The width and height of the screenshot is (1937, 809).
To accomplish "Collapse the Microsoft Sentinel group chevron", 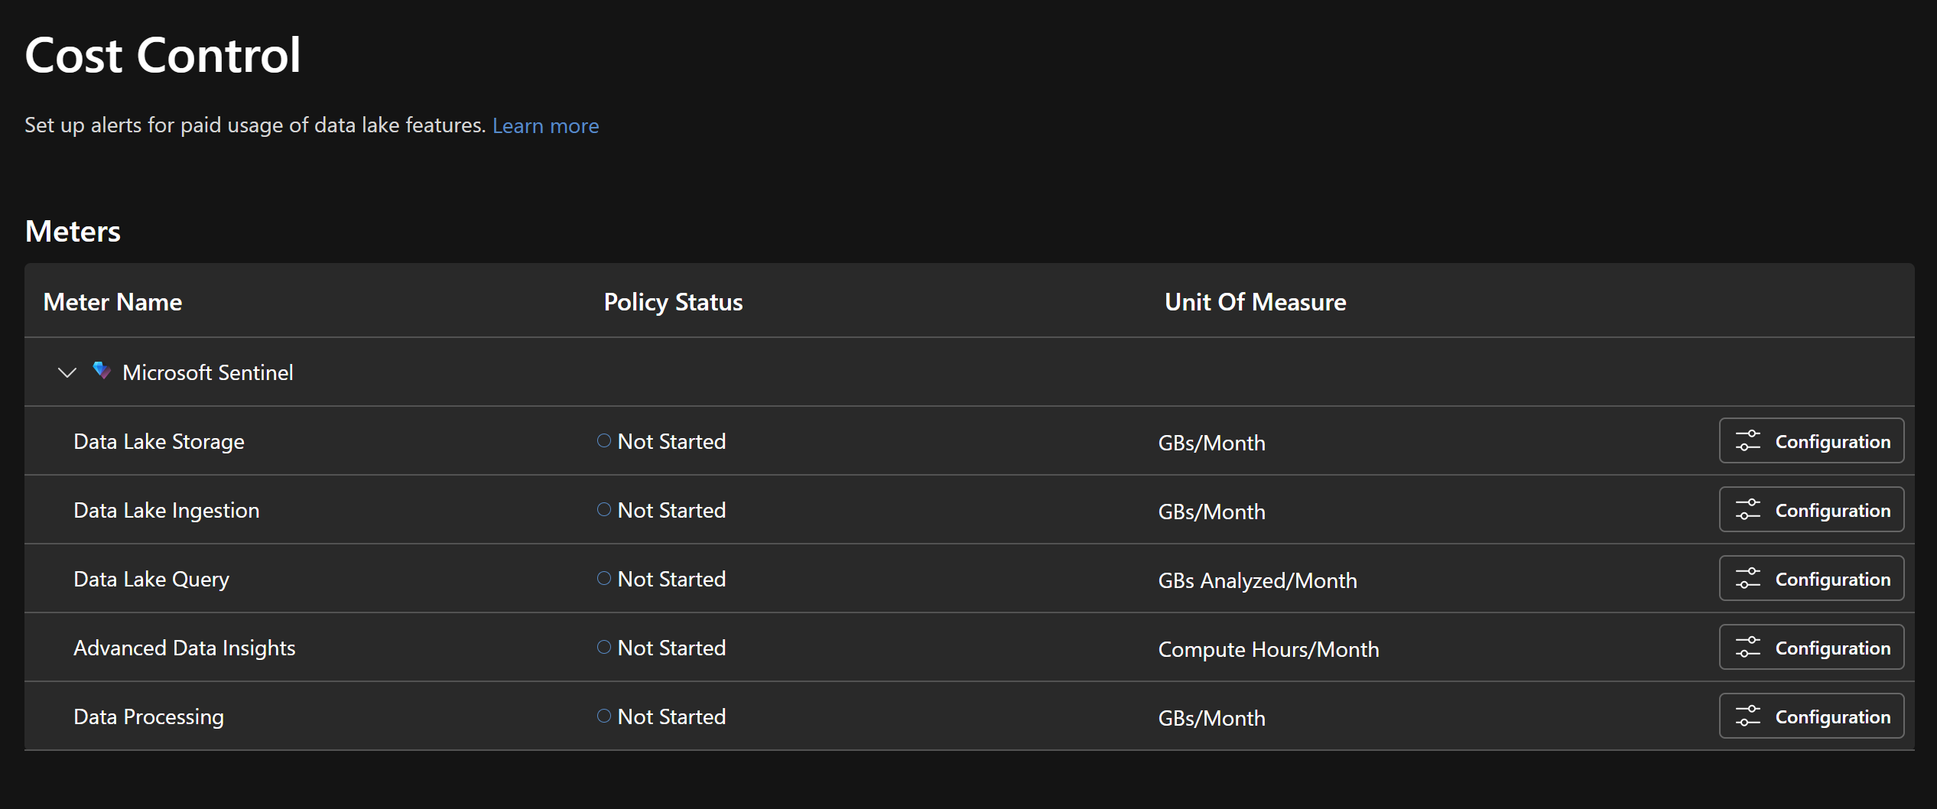I will [67, 372].
